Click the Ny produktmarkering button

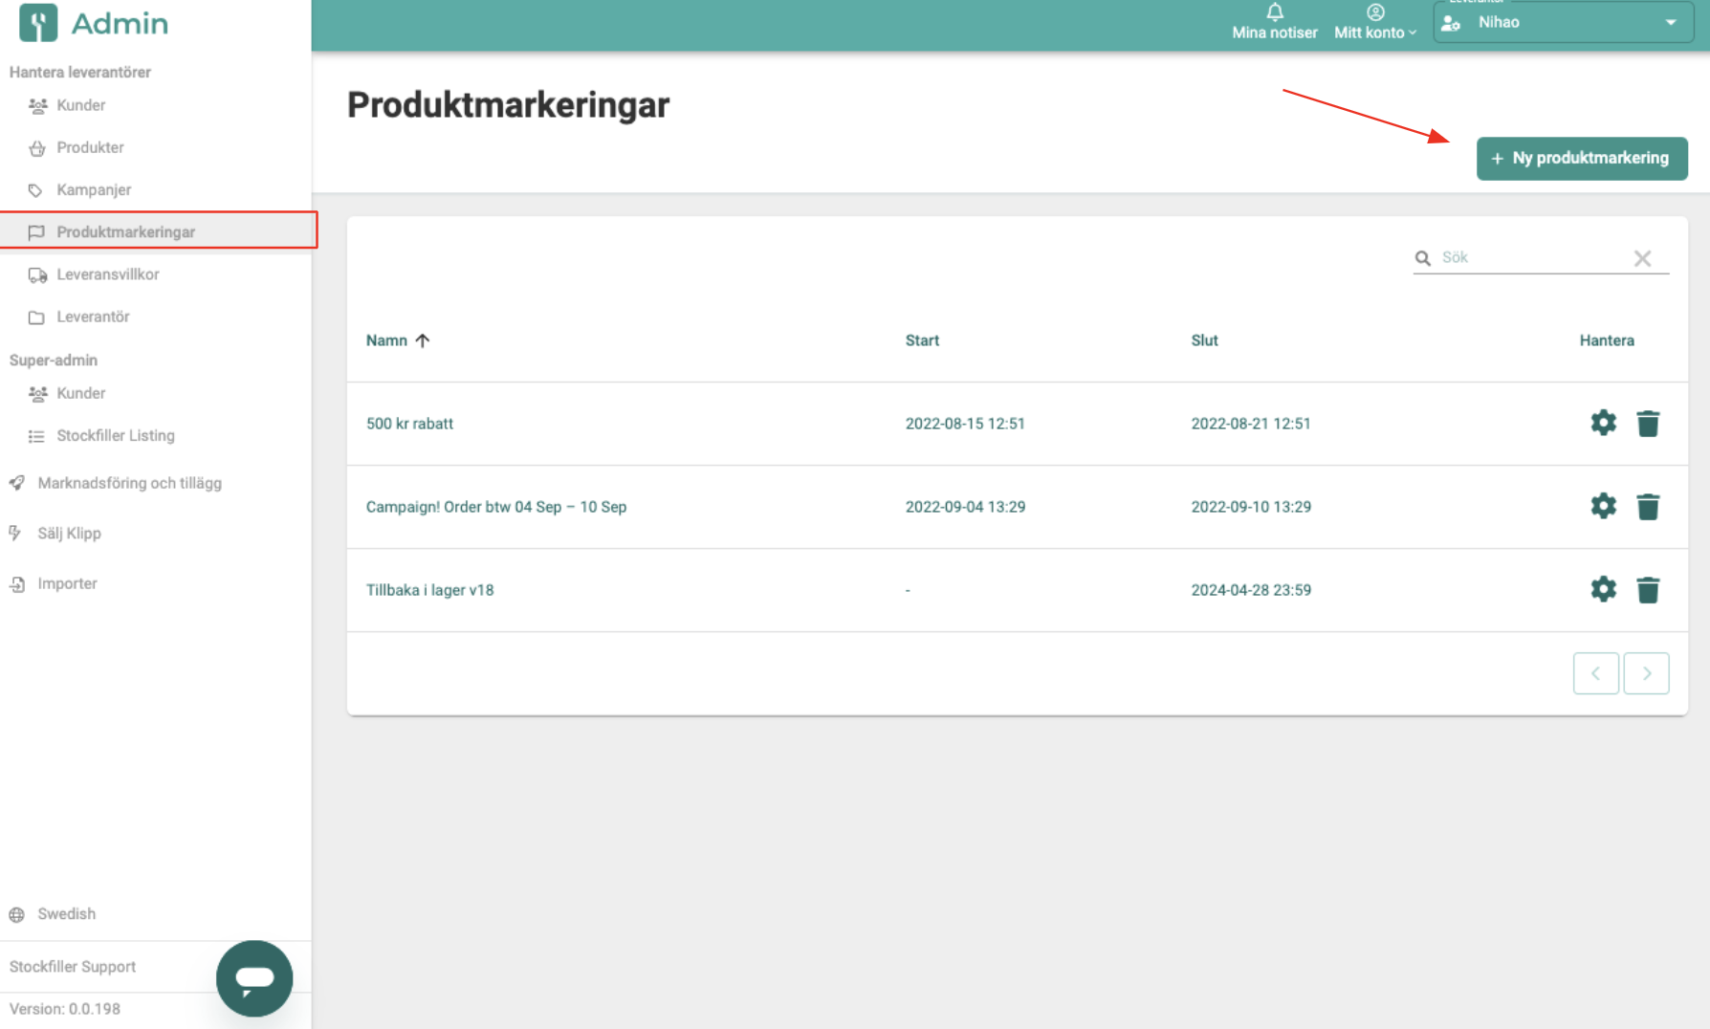[x=1581, y=159]
